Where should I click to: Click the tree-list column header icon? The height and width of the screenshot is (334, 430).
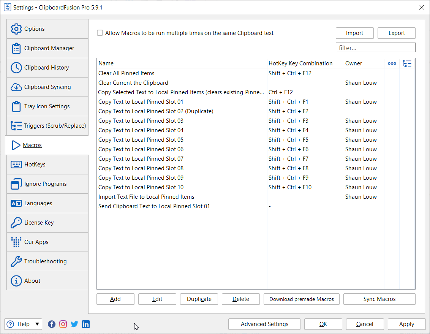(x=407, y=63)
